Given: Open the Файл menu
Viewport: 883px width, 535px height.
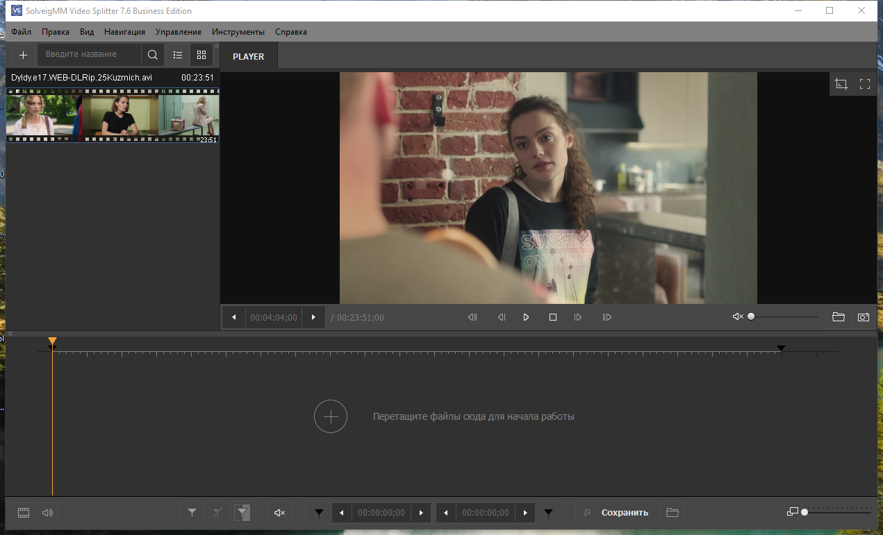Looking at the screenshot, I should [21, 32].
